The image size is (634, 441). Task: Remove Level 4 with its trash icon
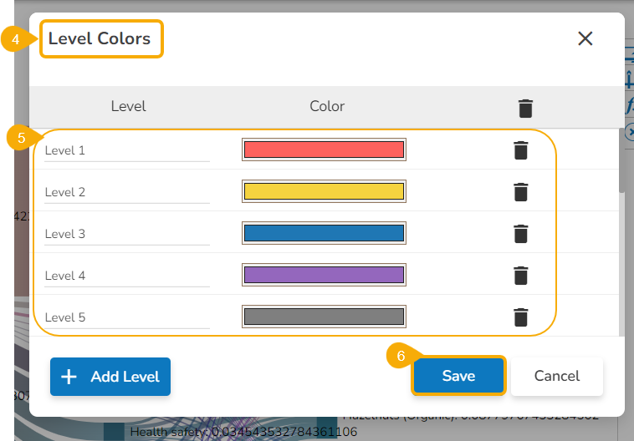[520, 276]
